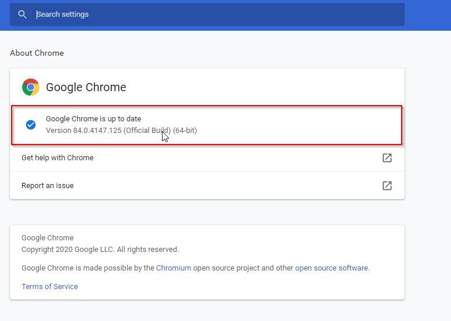Click the About Chrome heading

37,53
